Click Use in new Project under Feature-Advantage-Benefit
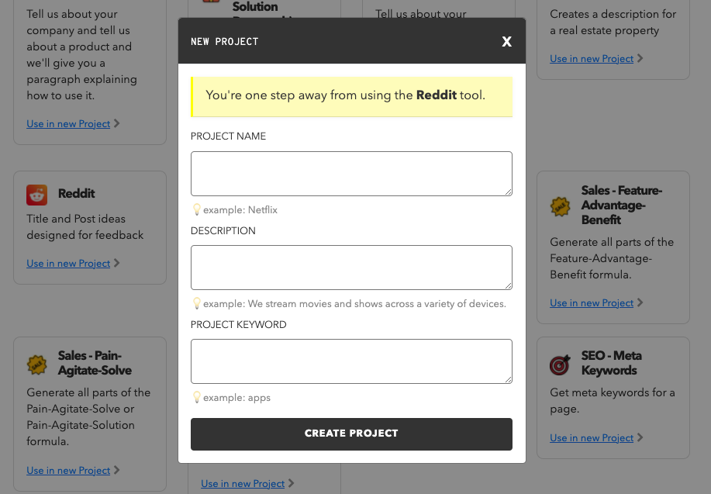The width and height of the screenshot is (711, 494). (x=592, y=303)
